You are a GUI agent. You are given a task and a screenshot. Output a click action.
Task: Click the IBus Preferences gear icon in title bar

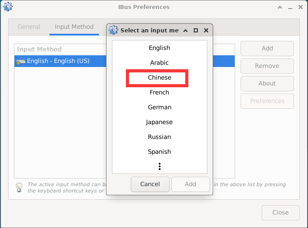click(x=8, y=7)
